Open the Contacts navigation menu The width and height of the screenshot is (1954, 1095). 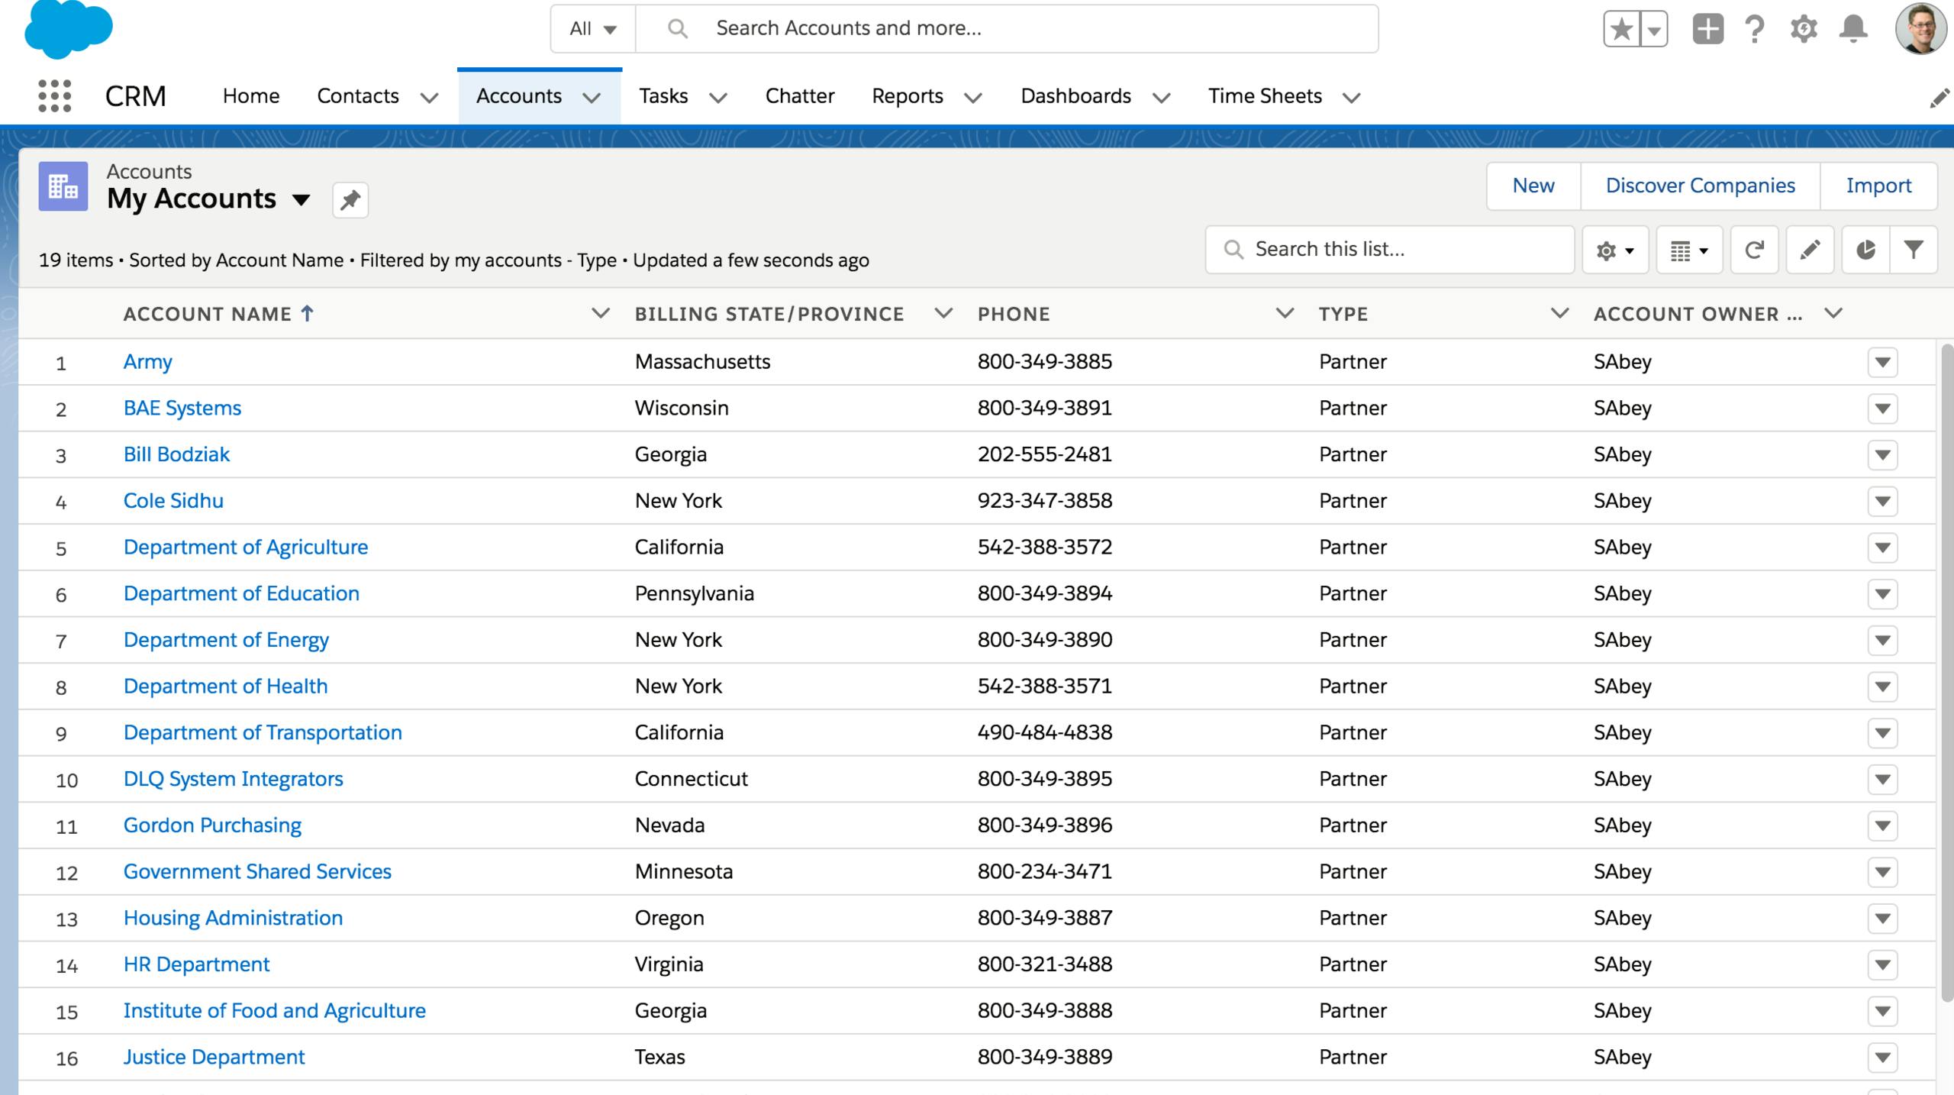pyautogui.click(x=430, y=97)
